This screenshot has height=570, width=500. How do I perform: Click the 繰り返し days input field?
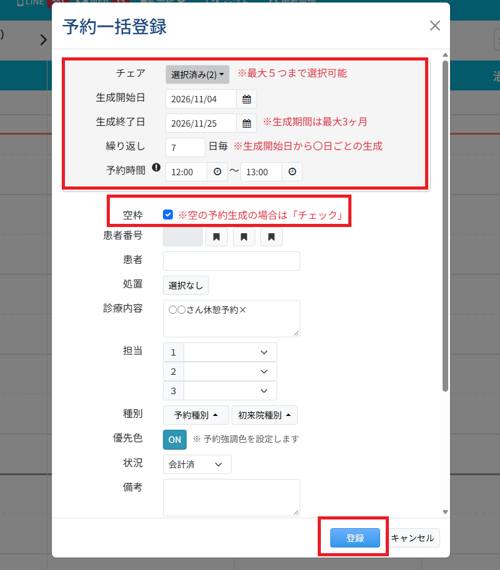coord(185,148)
